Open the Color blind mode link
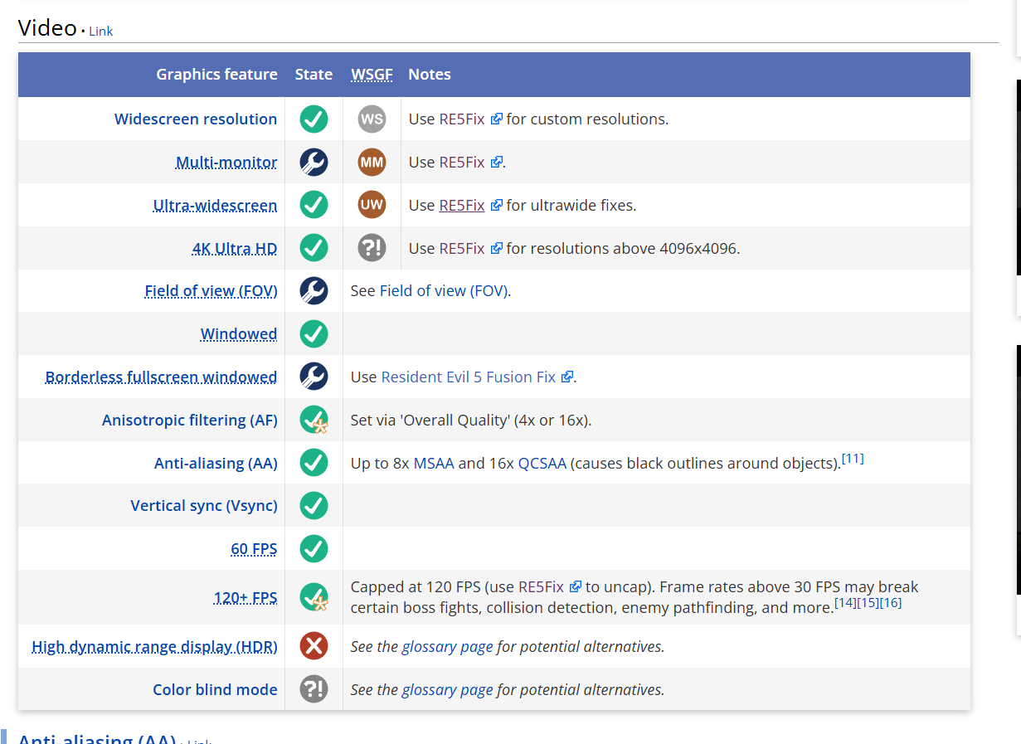Screen dimensions: 1021x744 (x=215, y=689)
